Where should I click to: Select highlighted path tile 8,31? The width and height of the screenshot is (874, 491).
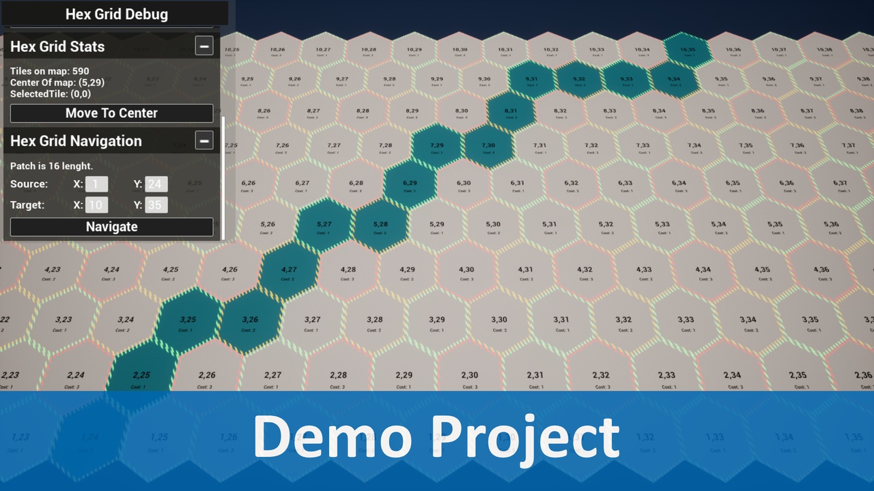511,112
